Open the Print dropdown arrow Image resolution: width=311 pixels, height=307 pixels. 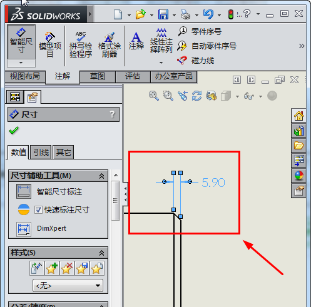tap(196, 15)
